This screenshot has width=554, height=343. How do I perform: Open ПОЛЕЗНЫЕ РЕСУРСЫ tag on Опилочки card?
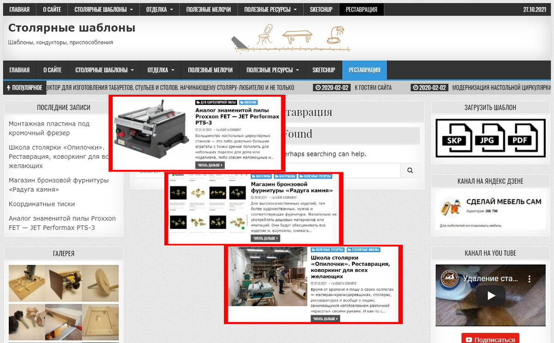pos(328,250)
